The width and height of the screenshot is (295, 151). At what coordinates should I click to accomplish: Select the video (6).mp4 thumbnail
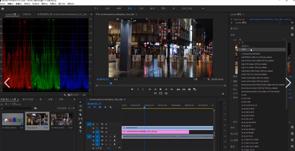37,119
